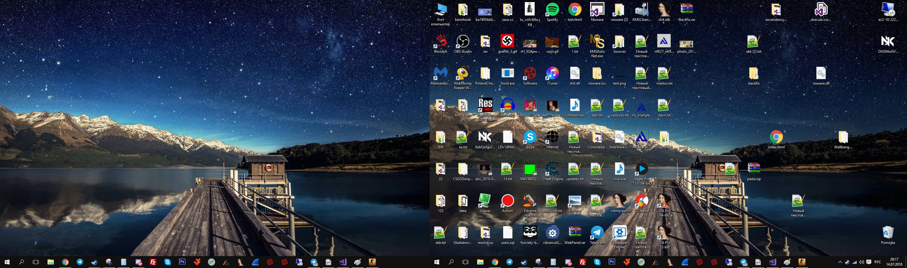Select the Wallpaper Engine shortcut
The width and height of the screenshot is (907, 268).
point(619,233)
